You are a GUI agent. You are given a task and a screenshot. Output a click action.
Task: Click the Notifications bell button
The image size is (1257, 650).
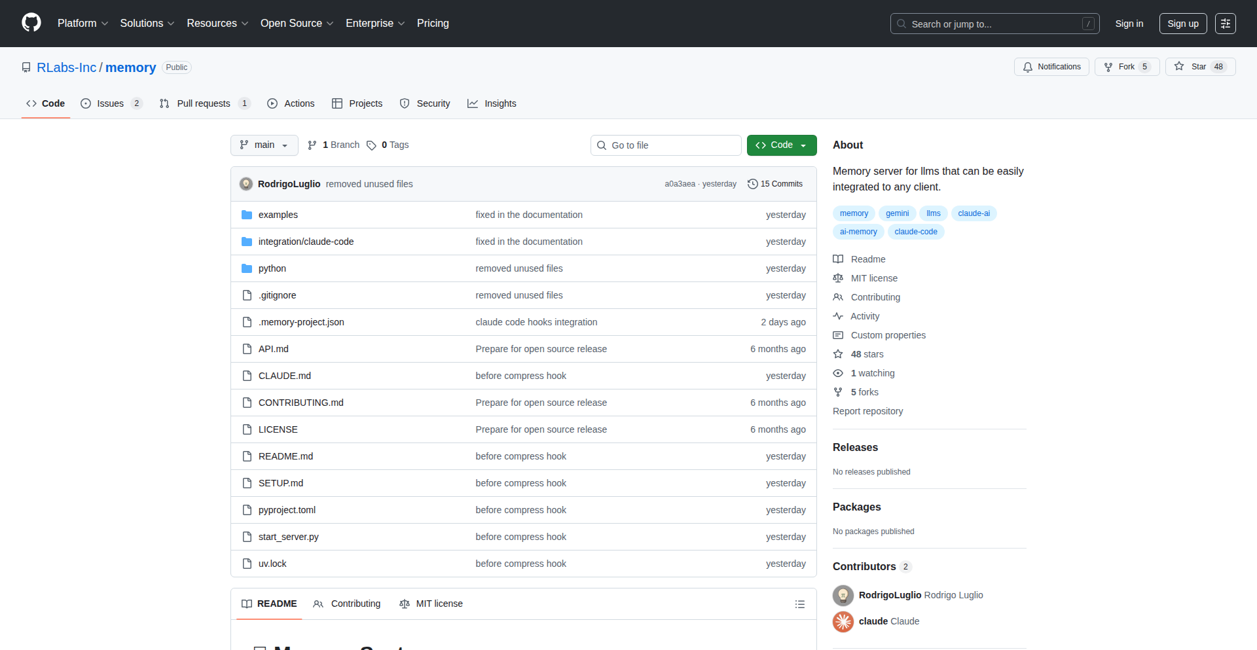(x=1051, y=67)
